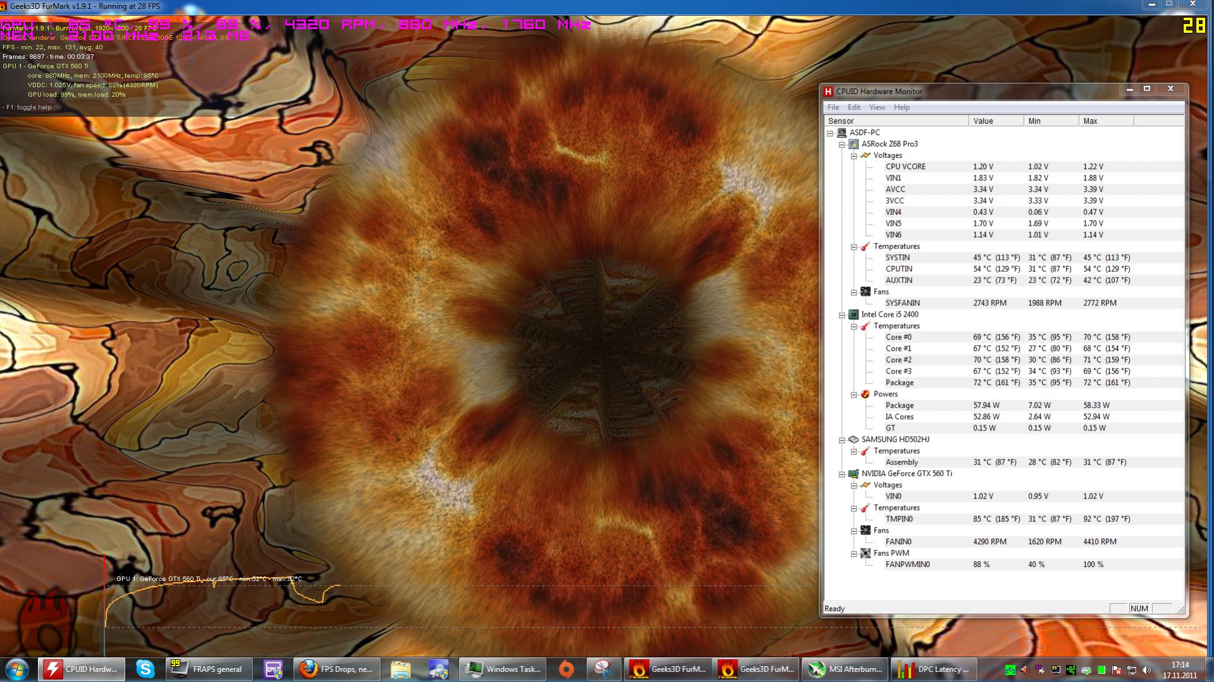
Task: Switch to FRAPS general window
Action: 209,669
